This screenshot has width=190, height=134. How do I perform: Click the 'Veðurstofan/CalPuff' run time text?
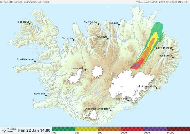(162, 2)
